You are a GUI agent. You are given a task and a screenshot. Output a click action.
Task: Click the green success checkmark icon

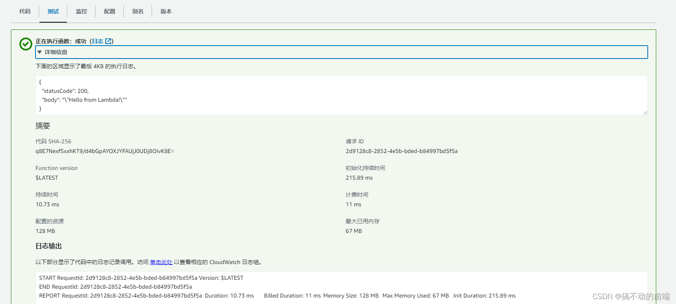click(26, 44)
